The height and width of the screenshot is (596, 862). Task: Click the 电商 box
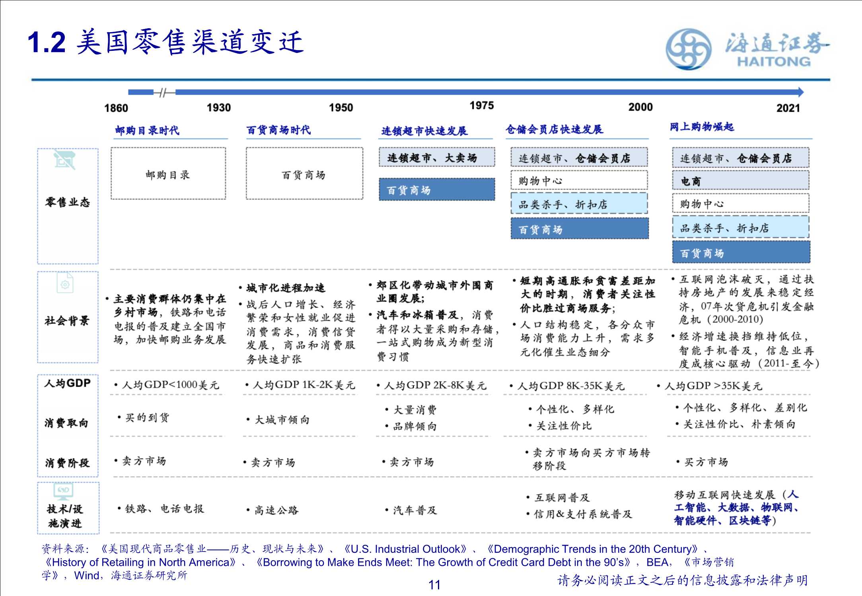click(741, 181)
